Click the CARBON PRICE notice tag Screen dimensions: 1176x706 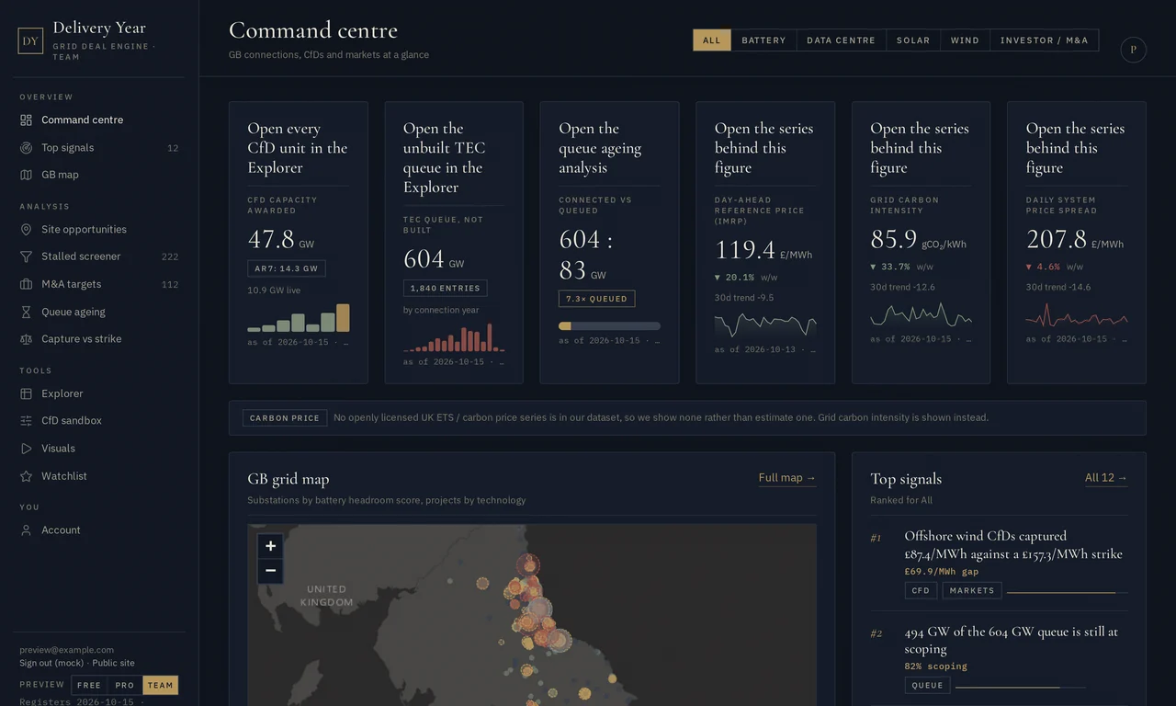pyautogui.click(x=285, y=418)
